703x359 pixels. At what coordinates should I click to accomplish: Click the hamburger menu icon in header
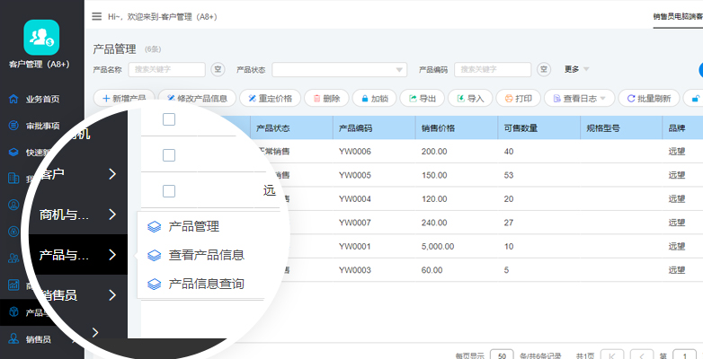[x=96, y=16]
